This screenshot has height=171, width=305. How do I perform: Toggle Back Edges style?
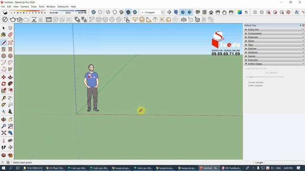coord(100,12)
